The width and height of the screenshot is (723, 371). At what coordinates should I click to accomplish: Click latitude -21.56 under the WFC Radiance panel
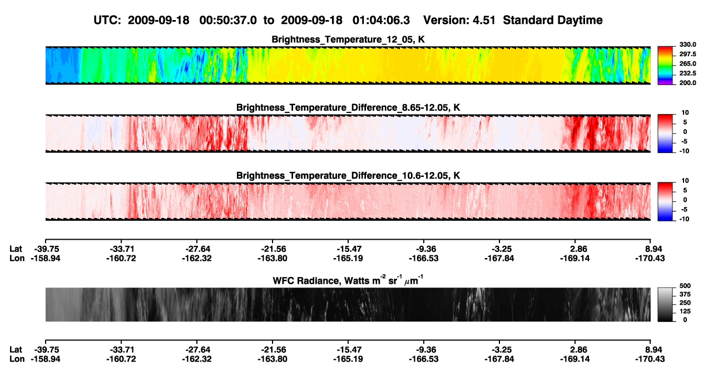pyautogui.click(x=272, y=349)
